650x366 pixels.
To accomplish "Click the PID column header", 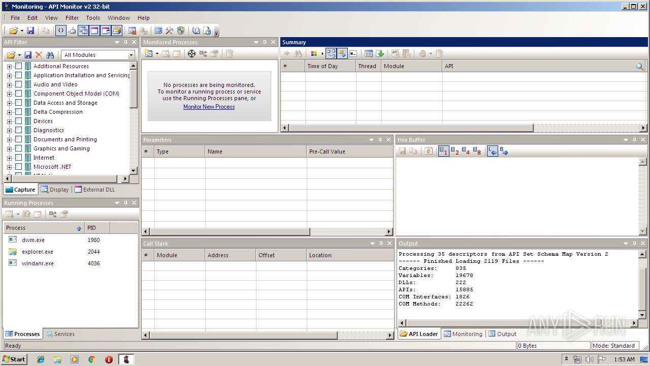I will pos(97,228).
